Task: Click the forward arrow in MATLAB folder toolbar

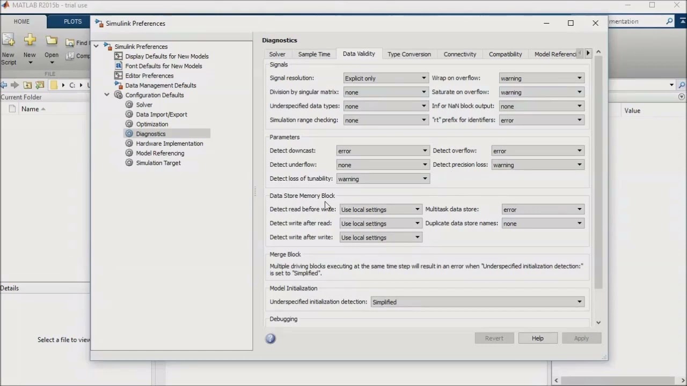Action: click(x=14, y=85)
